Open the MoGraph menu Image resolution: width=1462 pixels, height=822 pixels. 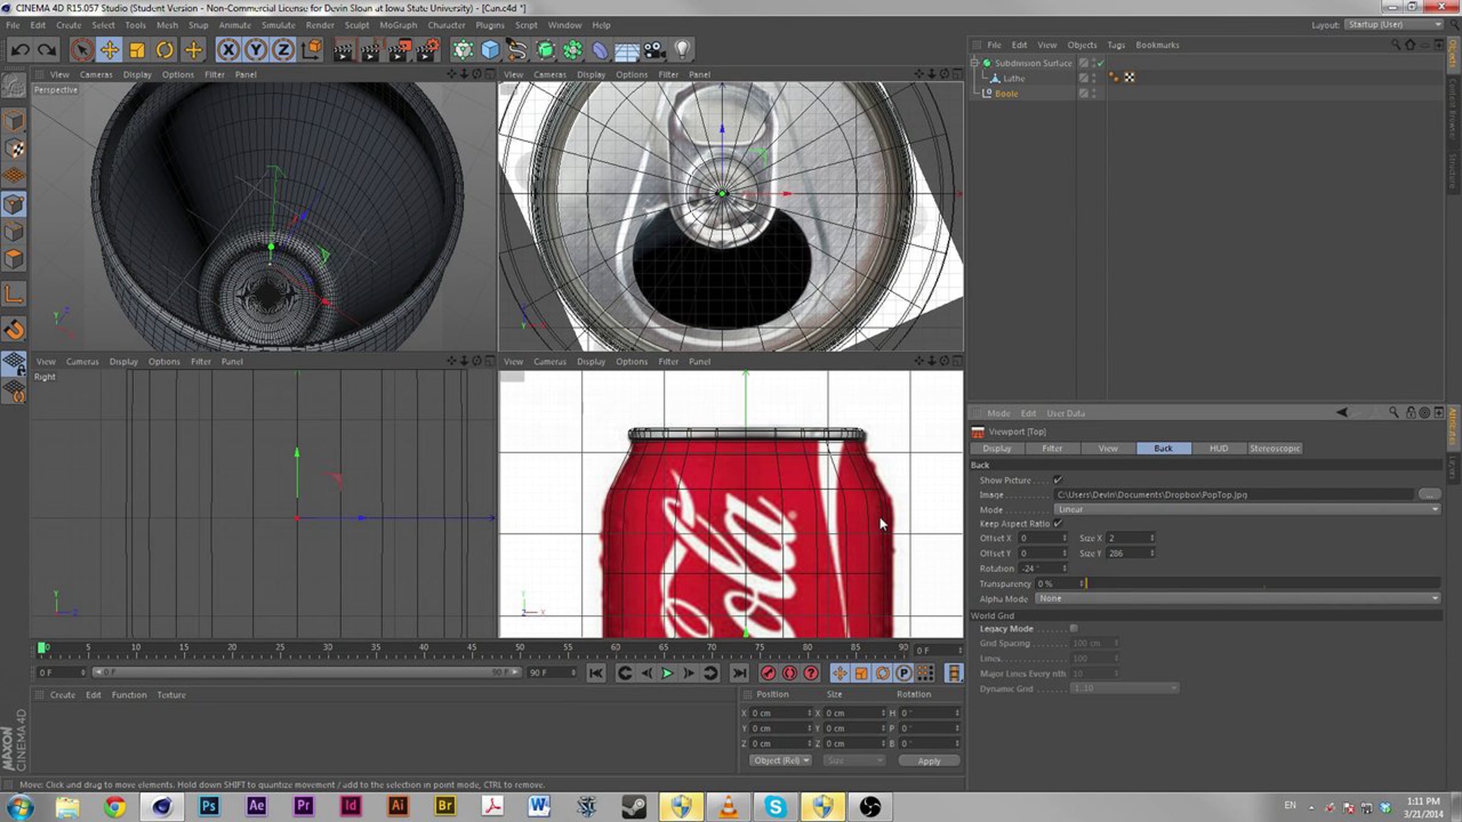point(398,25)
